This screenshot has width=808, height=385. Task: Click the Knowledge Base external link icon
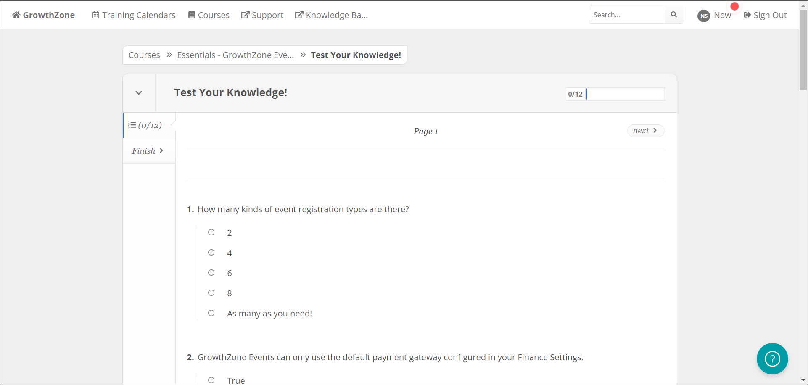click(x=299, y=15)
